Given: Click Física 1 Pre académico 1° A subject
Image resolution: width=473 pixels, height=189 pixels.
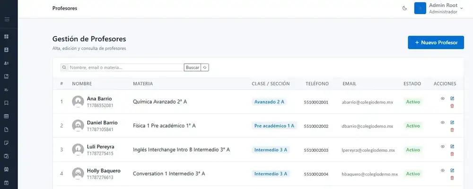Looking at the screenshot, I should click(x=164, y=125).
